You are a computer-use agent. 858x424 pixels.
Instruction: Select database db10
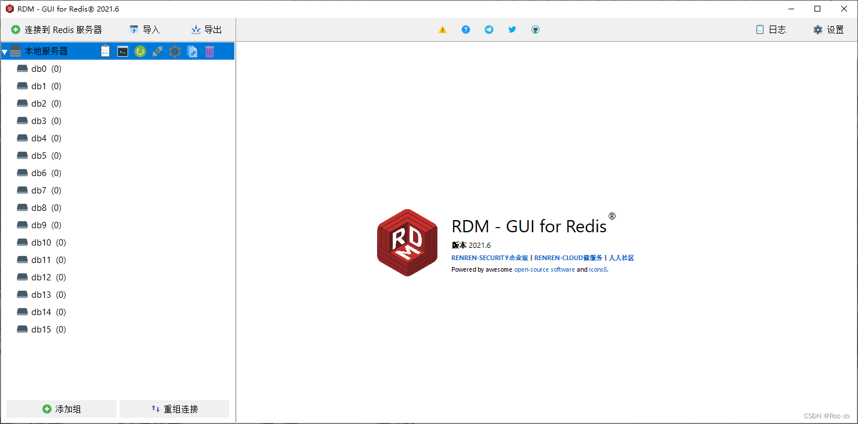click(x=118, y=243)
